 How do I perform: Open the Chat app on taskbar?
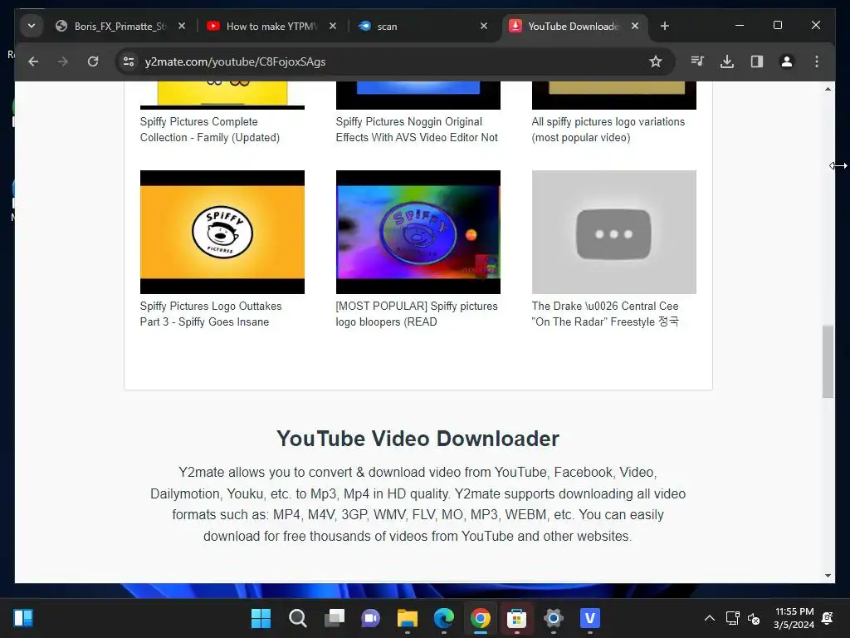(371, 618)
